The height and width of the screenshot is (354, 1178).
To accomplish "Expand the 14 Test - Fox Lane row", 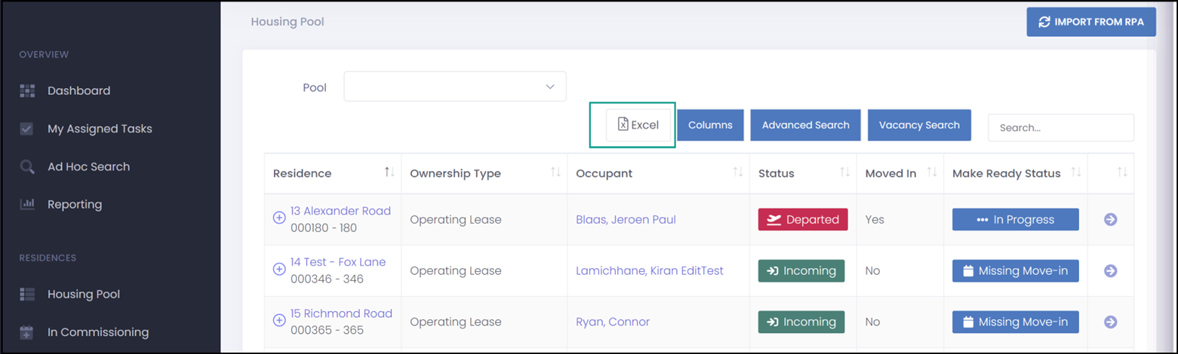I will coord(279,268).
